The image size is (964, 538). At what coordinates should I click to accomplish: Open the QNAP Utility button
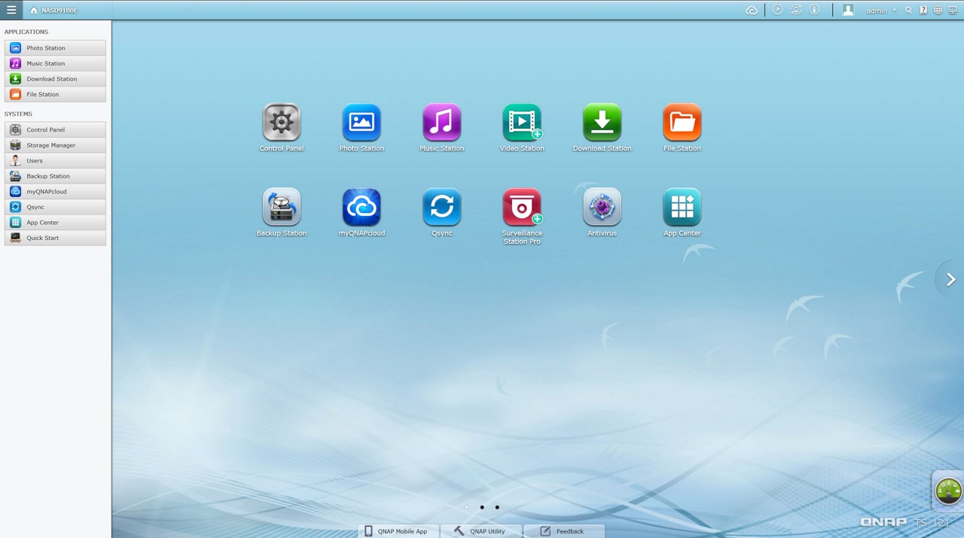click(481, 531)
